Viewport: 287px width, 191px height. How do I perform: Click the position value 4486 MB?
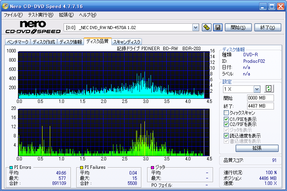coord(268,178)
